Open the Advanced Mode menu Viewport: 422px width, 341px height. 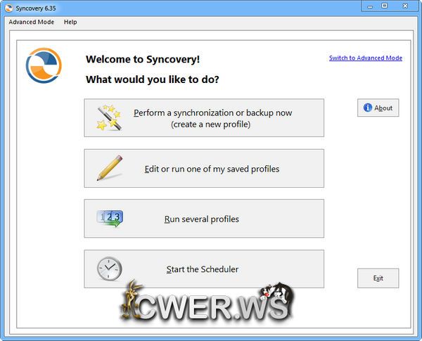click(x=31, y=22)
